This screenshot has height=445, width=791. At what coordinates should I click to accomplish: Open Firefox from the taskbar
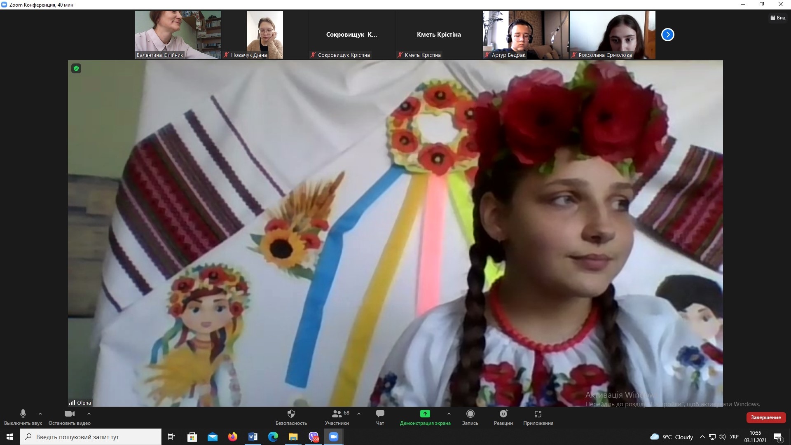coord(233,437)
